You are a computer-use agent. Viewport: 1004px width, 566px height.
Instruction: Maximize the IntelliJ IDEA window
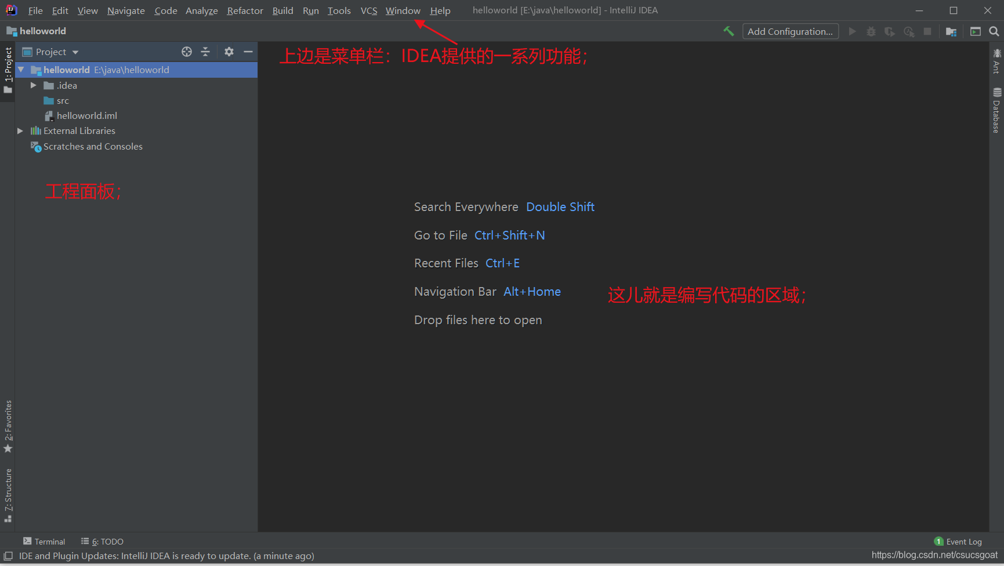954,10
